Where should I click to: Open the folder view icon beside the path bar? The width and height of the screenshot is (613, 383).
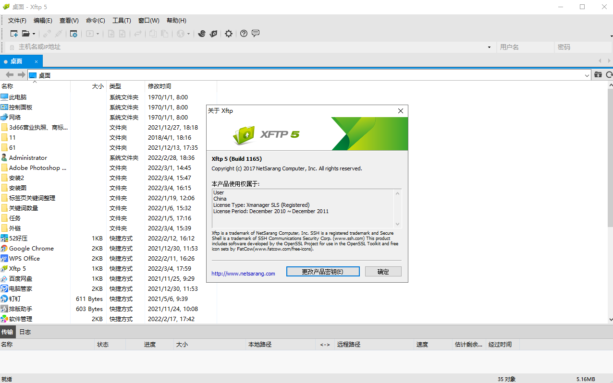tap(598, 75)
